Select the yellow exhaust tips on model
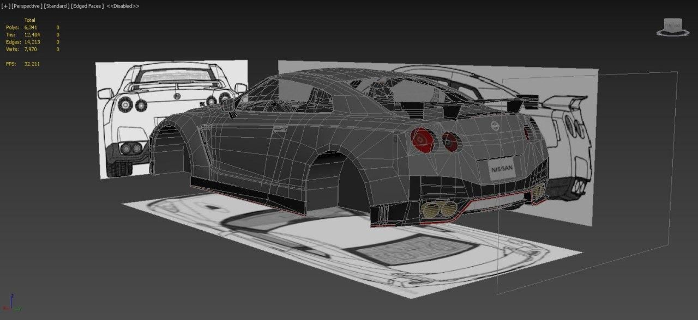Viewport: 698px width, 320px height. point(440,208)
